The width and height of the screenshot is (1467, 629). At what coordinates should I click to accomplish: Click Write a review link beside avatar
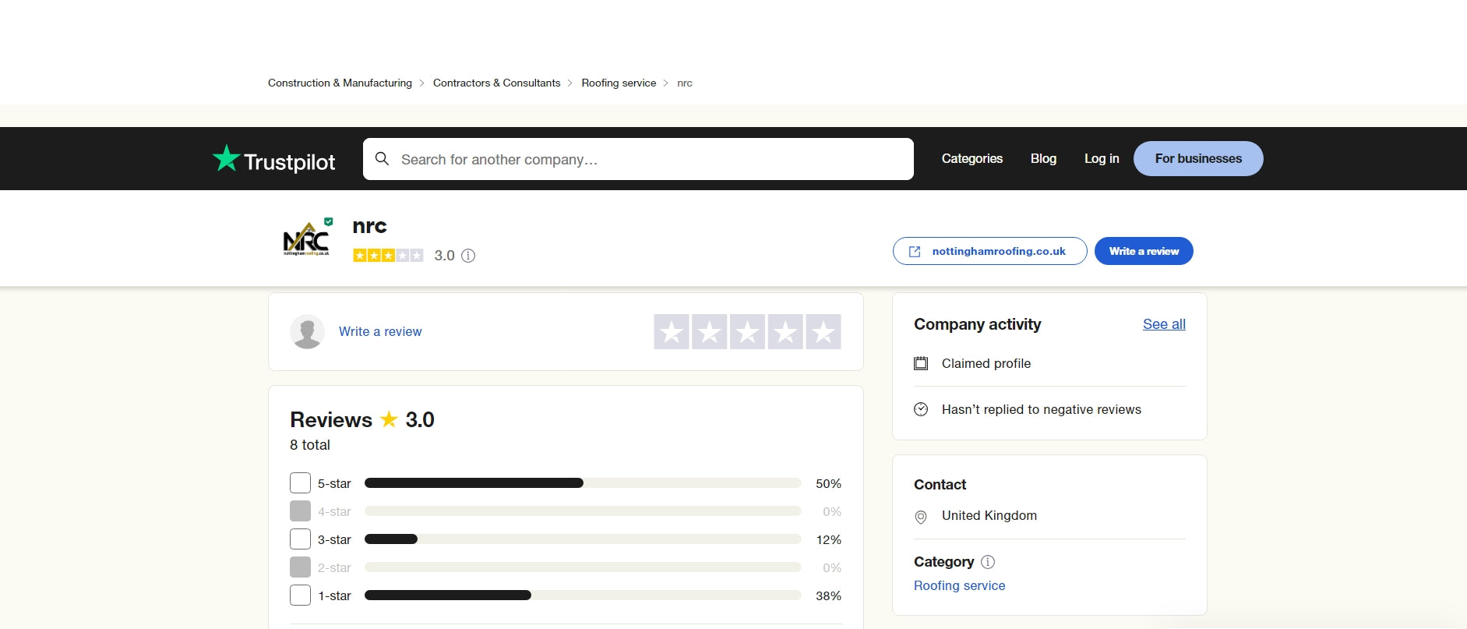[x=380, y=331]
